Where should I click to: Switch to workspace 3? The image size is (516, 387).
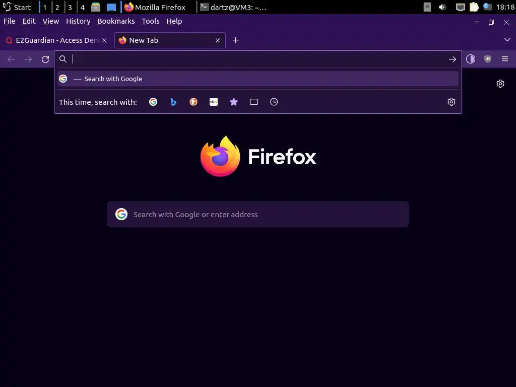coord(70,7)
